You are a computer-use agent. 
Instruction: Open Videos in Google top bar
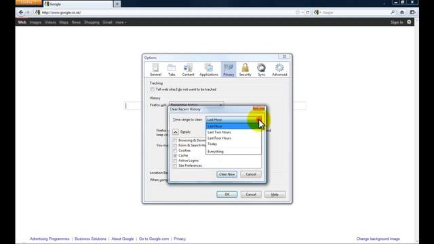(50, 22)
